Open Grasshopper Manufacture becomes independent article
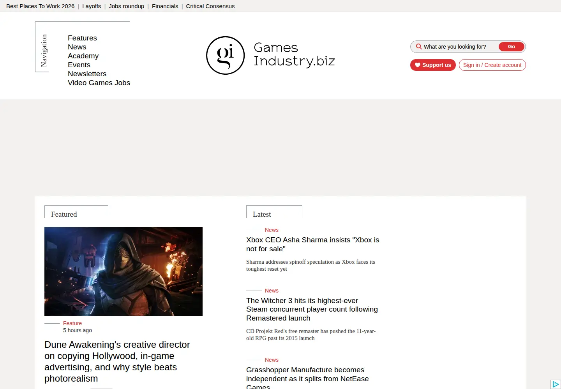Image resolution: width=561 pixels, height=389 pixels. pyautogui.click(x=307, y=377)
